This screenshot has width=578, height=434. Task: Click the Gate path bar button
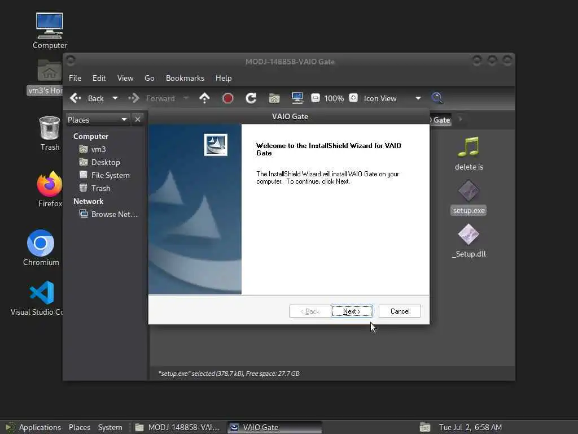tap(440, 120)
